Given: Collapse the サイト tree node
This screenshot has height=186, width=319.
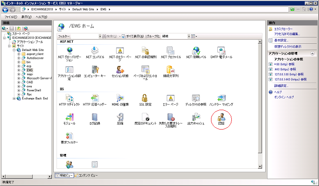Looking at the screenshot, I should pos(9,46).
